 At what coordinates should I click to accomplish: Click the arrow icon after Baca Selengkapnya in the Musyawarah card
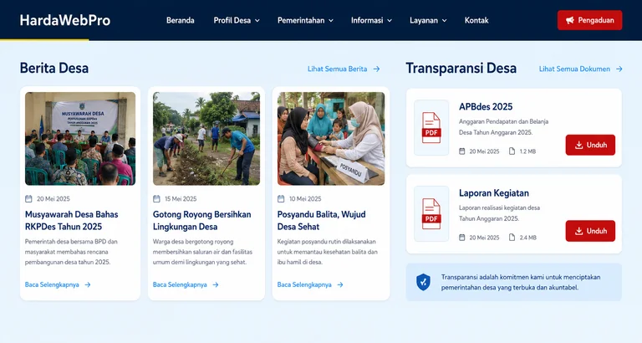88,284
